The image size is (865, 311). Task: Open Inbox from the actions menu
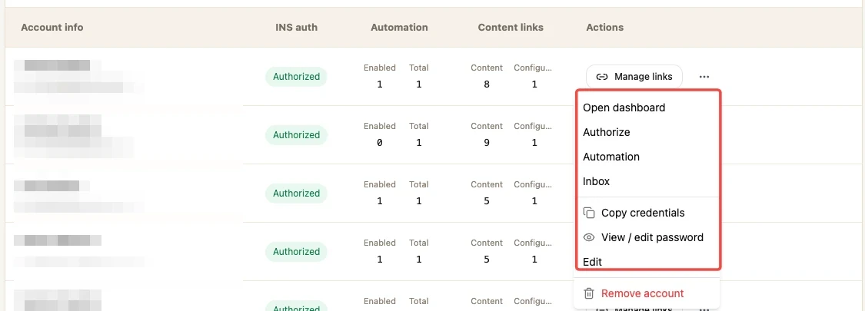[597, 181]
